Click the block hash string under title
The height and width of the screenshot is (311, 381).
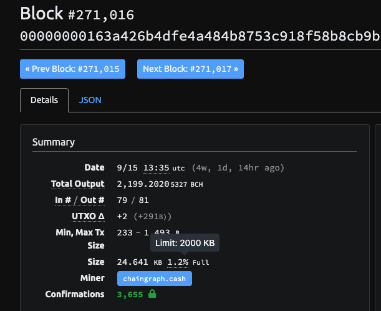pyautogui.click(x=200, y=36)
